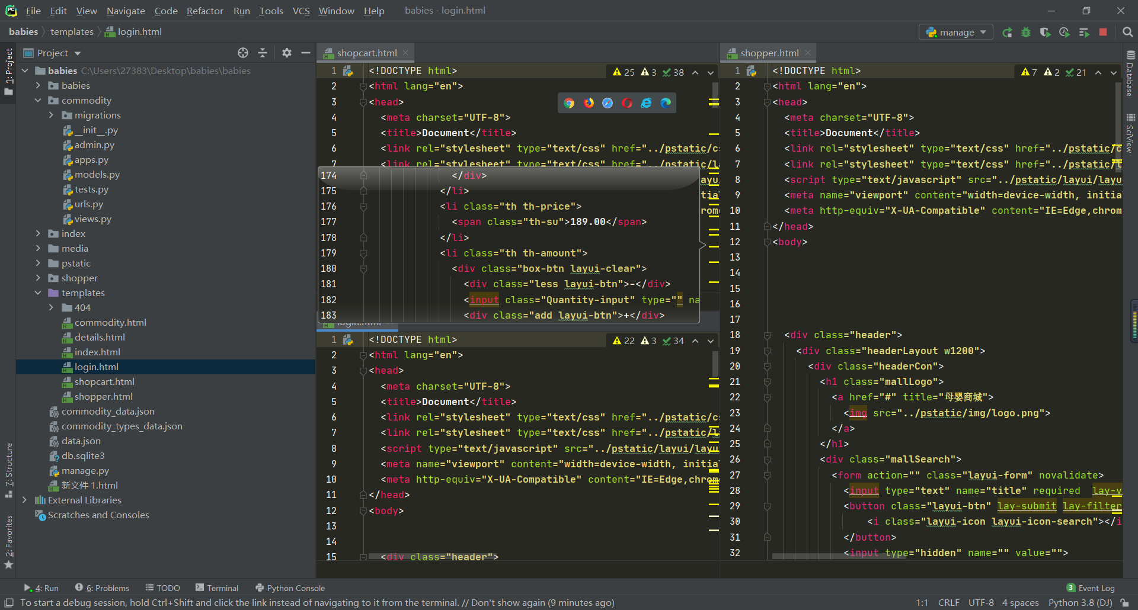Stop the running process
The width and height of the screenshot is (1138, 610).
coord(1103,32)
